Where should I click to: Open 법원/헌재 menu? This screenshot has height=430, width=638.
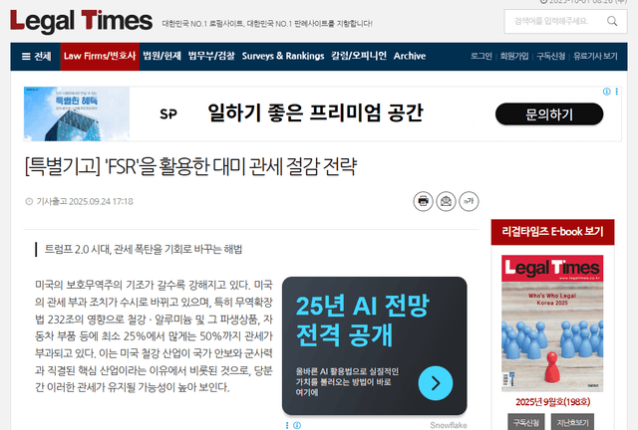(161, 56)
